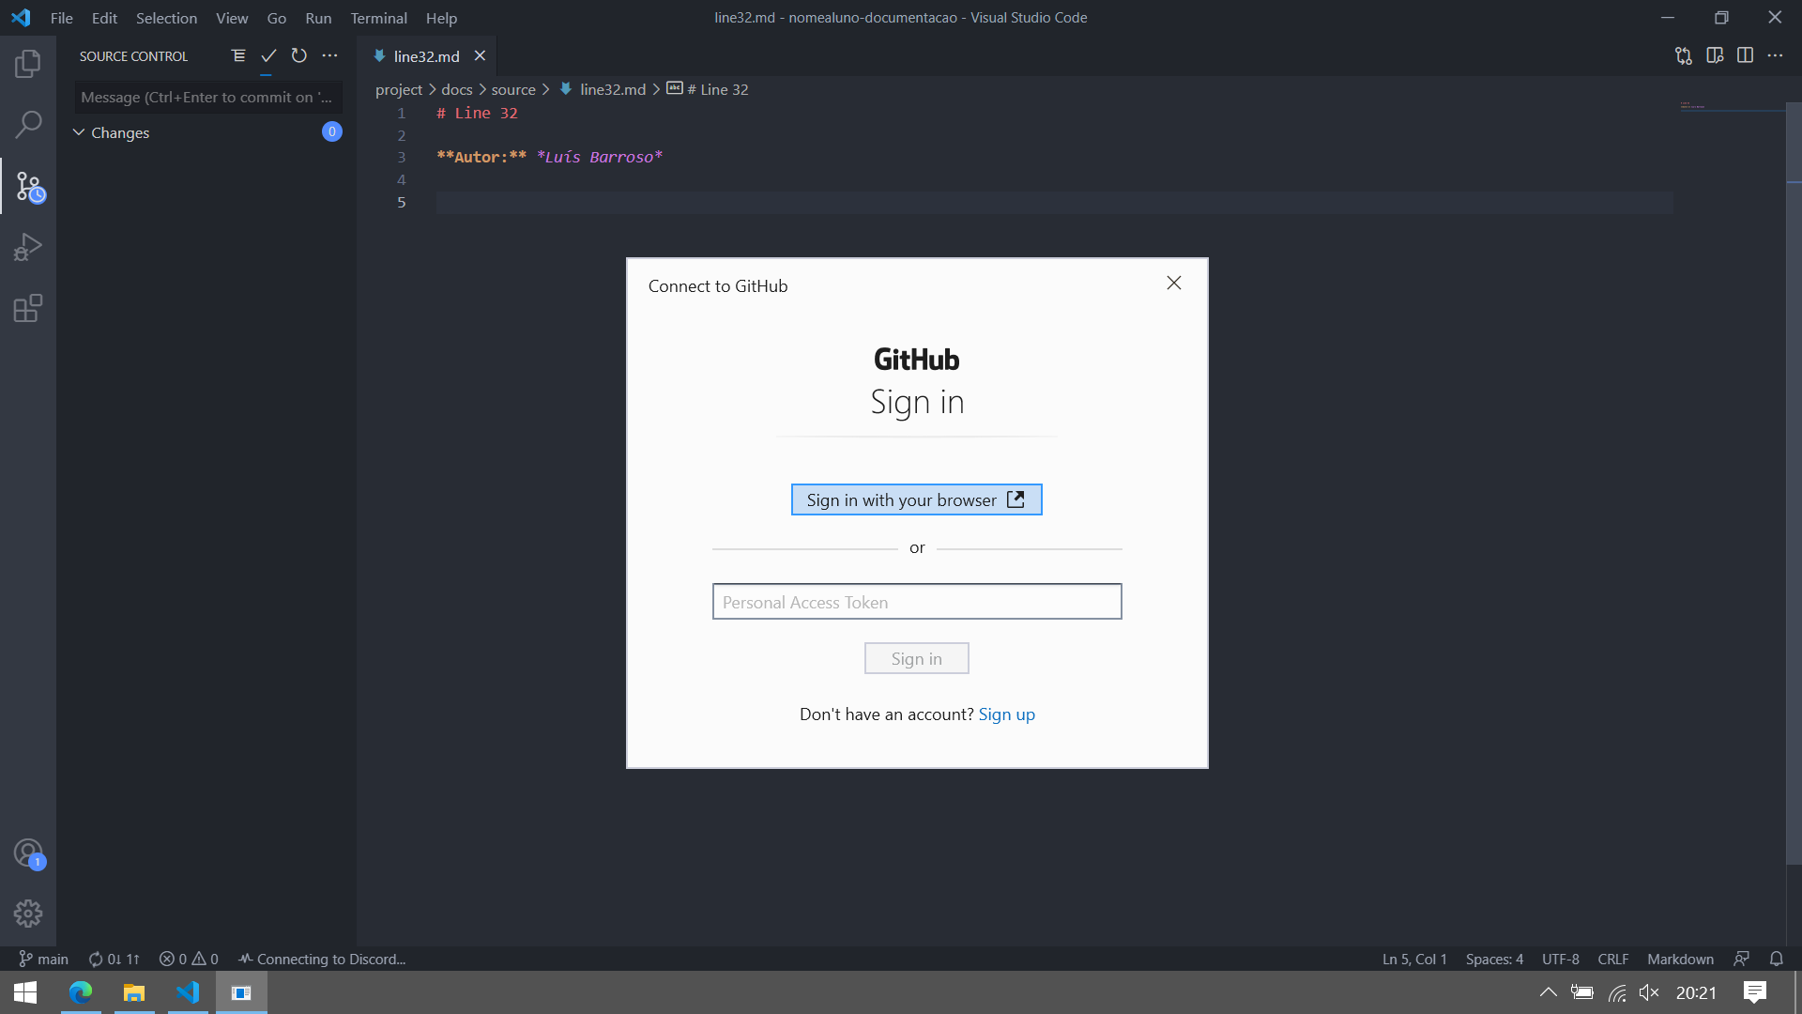1802x1014 pixels.
Task: Open the Go menu
Action: (x=276, y=18)
